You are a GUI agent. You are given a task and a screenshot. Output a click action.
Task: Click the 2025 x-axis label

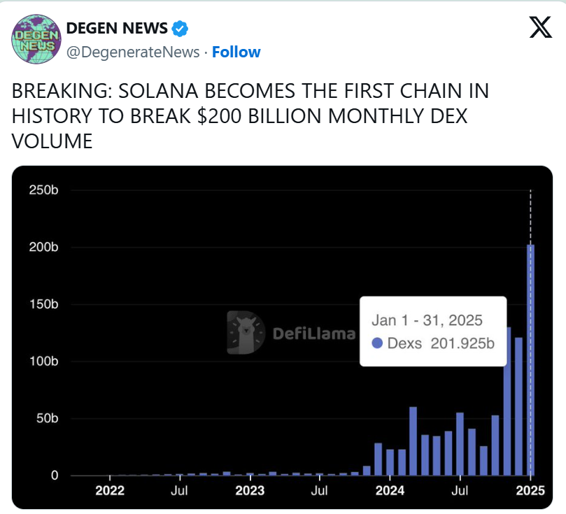530,490
